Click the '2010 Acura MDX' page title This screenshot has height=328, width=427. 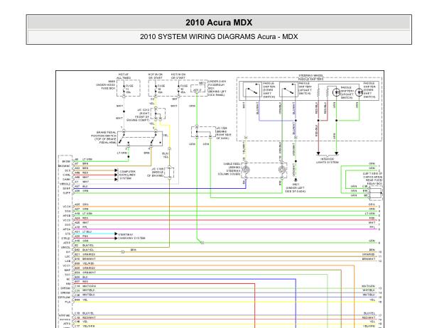point(219,23)
